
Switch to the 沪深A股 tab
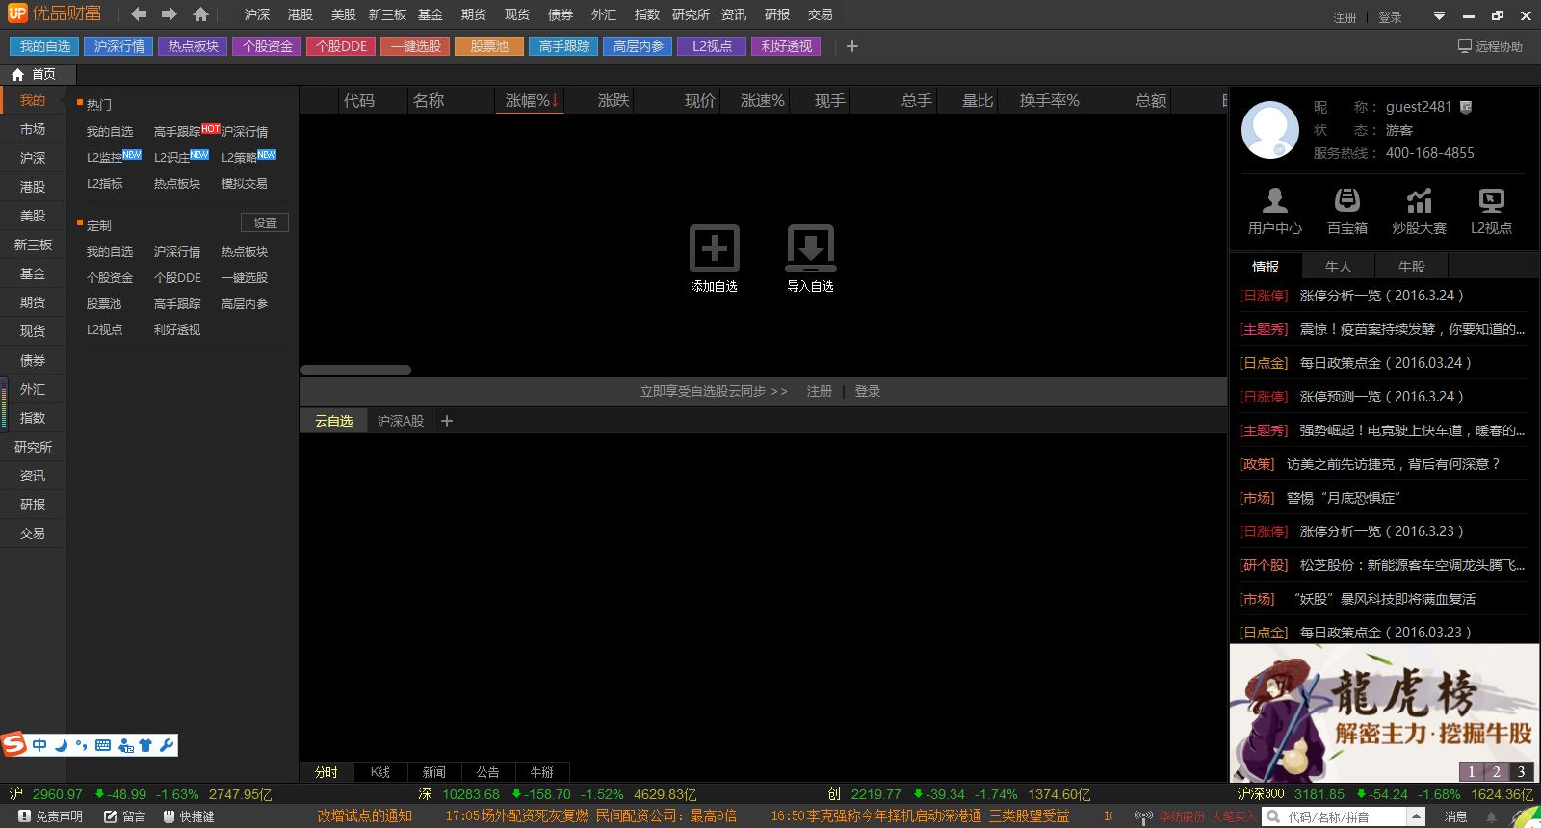click(x=401, y=421)
